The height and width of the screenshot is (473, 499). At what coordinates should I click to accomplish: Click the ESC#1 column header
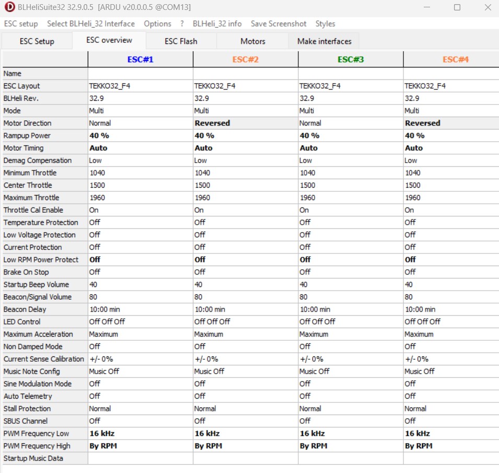tap(141, 60)
